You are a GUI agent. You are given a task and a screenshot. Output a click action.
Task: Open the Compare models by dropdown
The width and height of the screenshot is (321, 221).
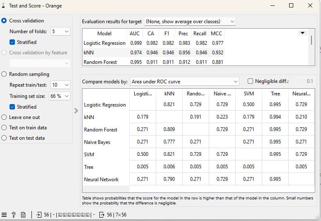point(184,82)
